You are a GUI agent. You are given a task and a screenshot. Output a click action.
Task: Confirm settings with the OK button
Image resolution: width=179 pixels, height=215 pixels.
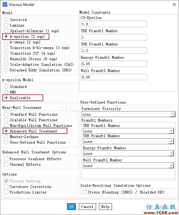tap(71, 206)
